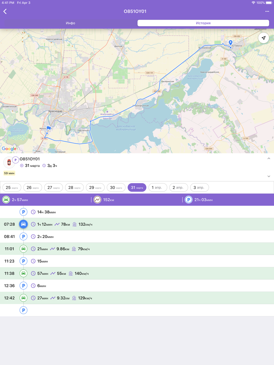Image resolution: width=274 pixels, height=365 pixels.
Task: Tap the last parking icon at timeline end
Action: coord(23,310)
